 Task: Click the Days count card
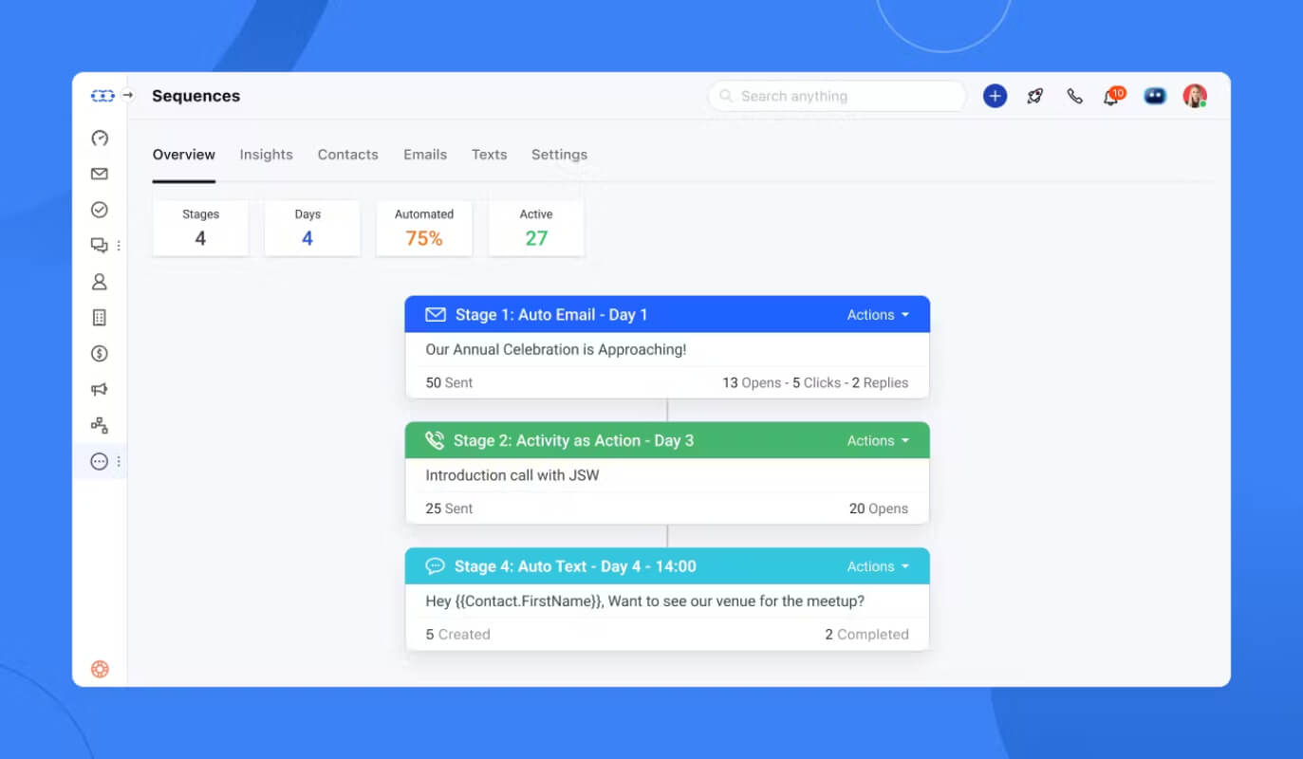point(312,228)
